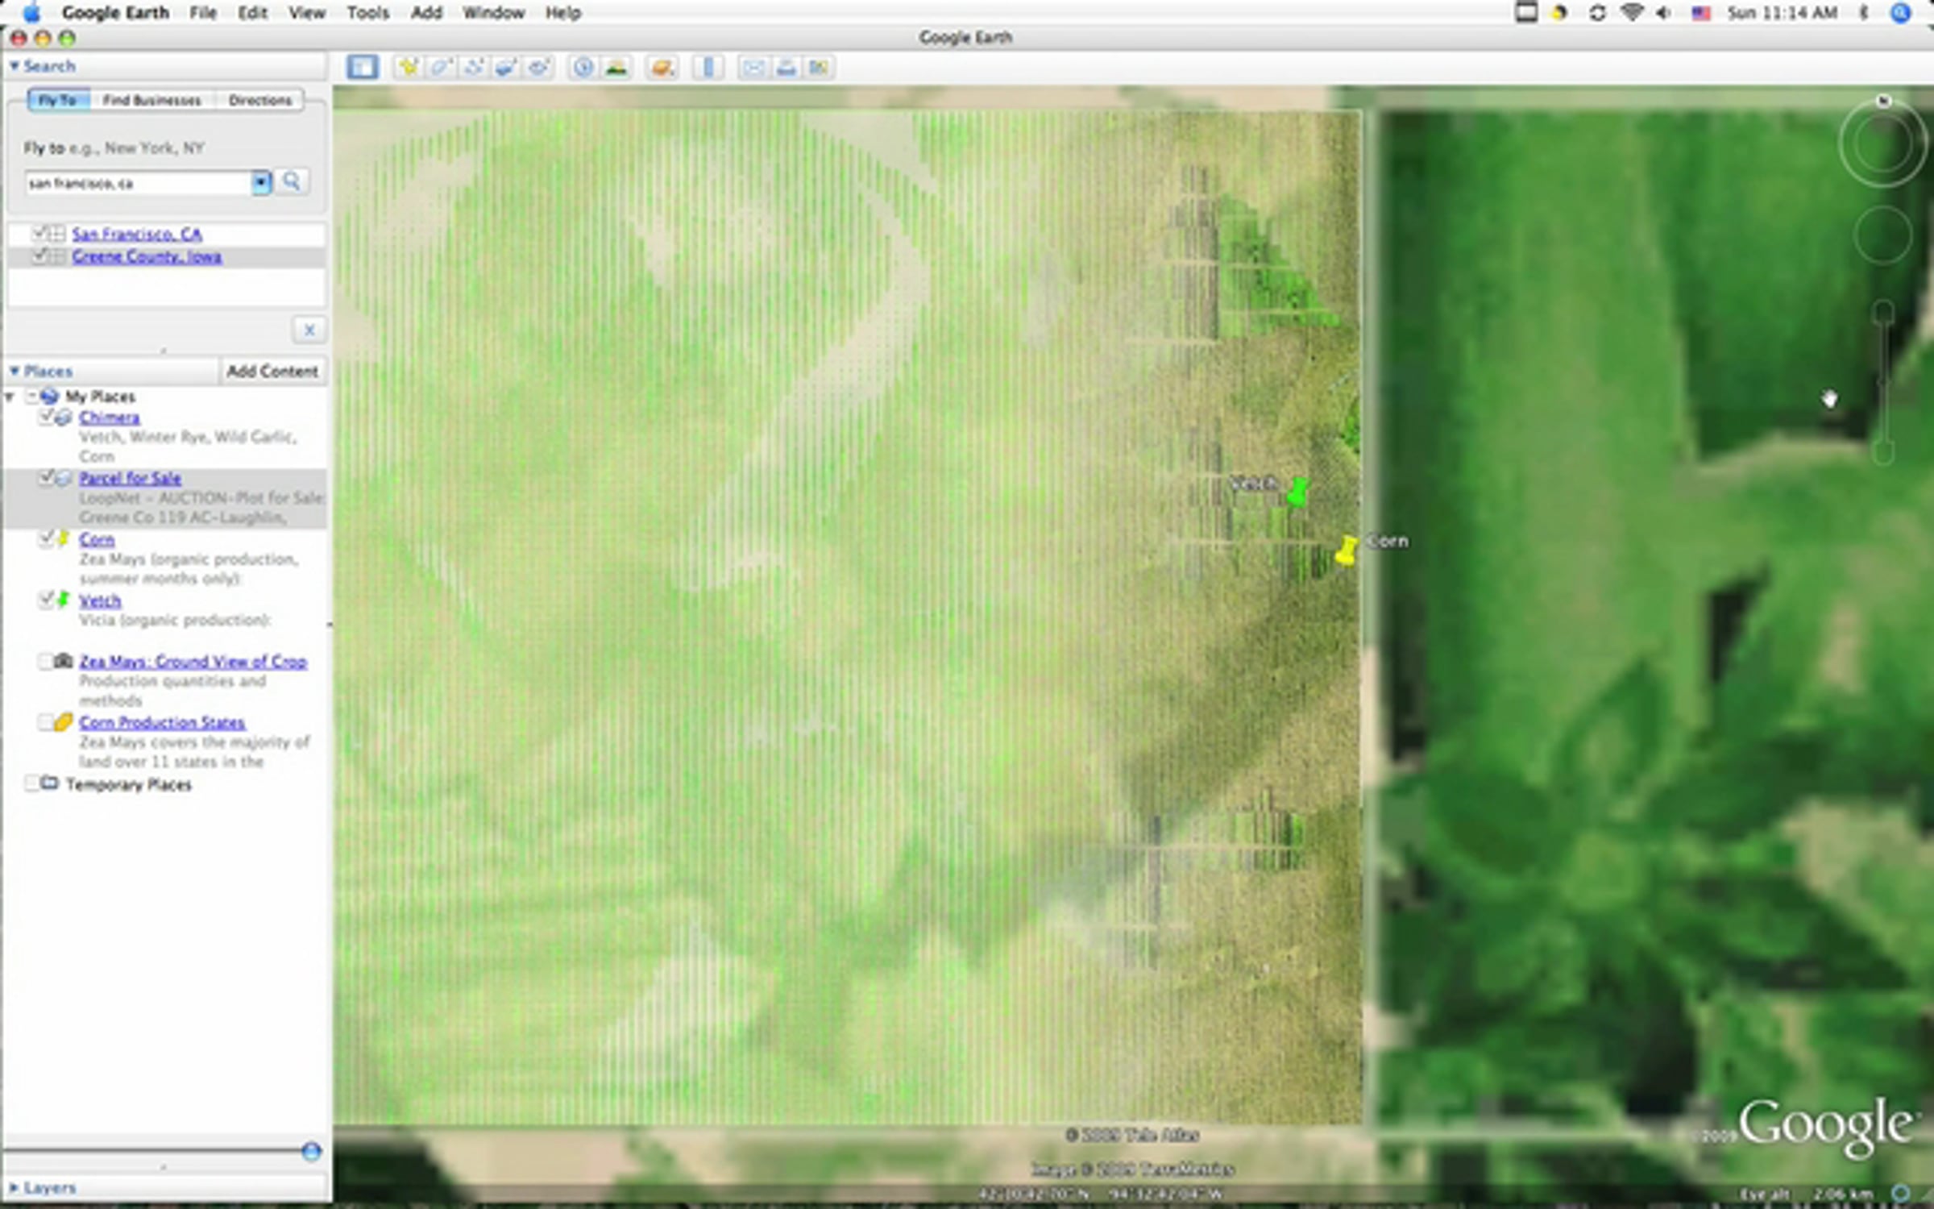Click the Add Image Overlay tool
This screenshot has width=1934, height=1209.
506,67
